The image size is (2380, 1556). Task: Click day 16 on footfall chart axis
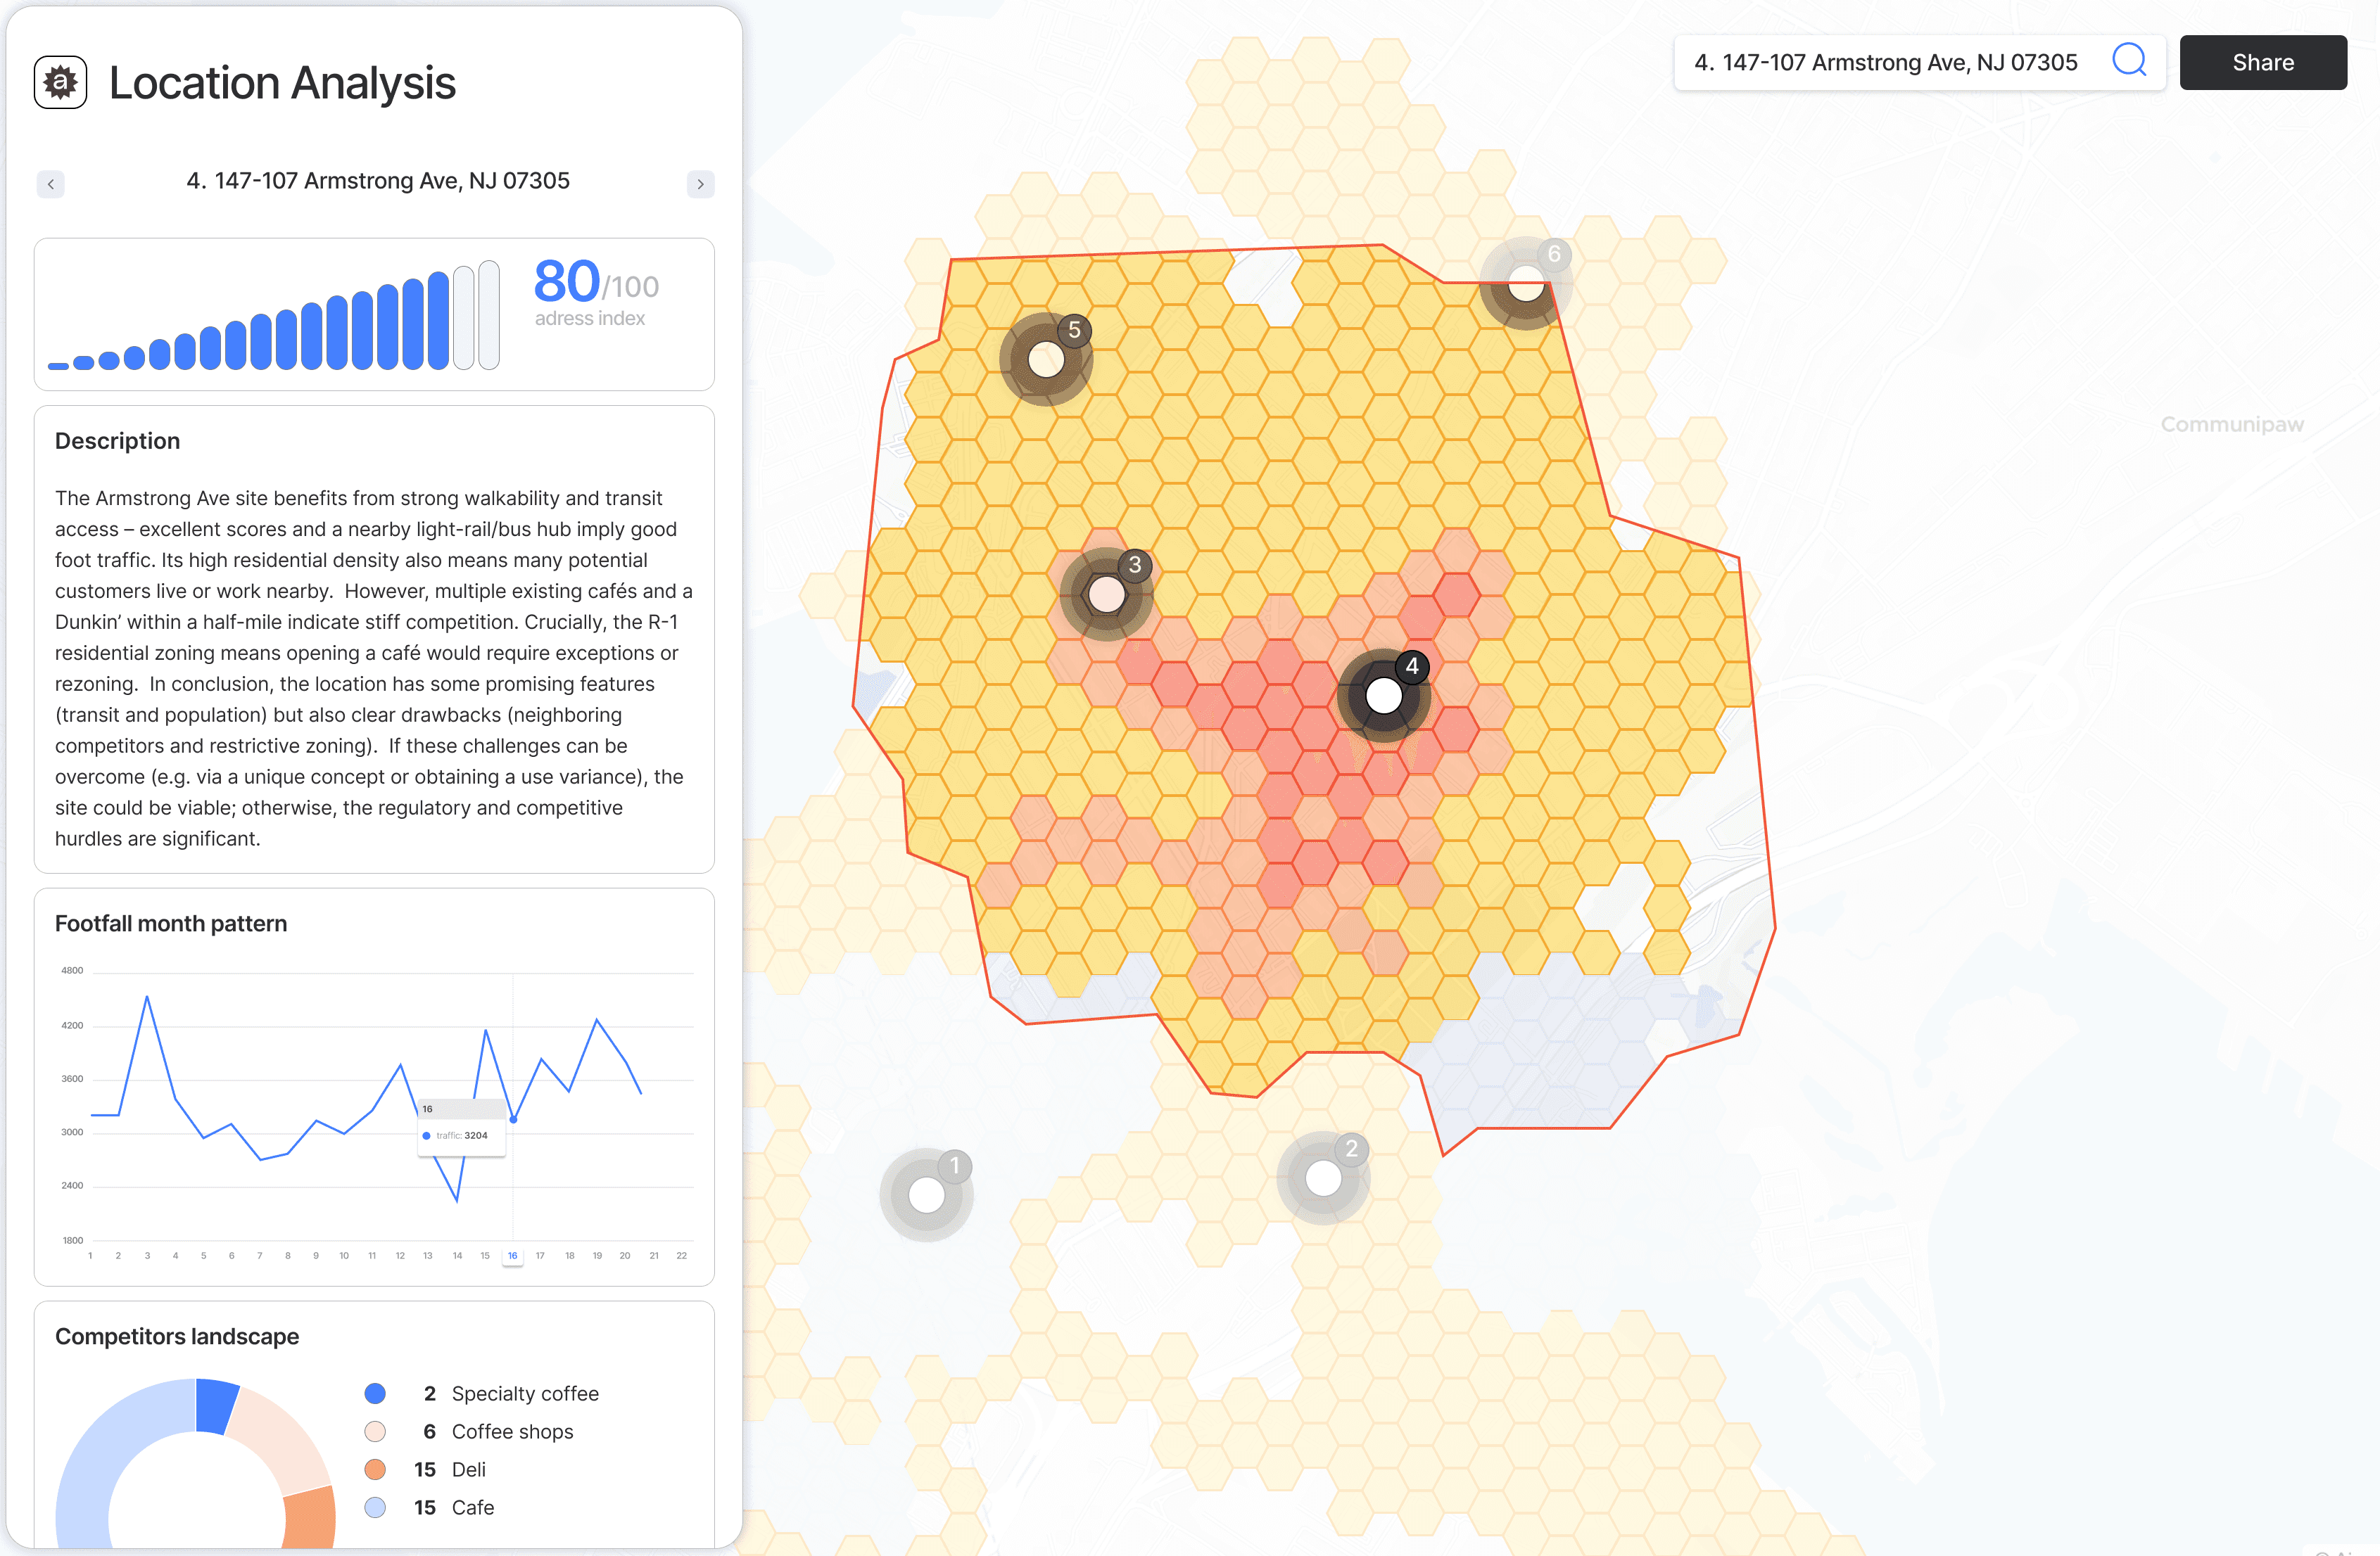point(512,1256)
